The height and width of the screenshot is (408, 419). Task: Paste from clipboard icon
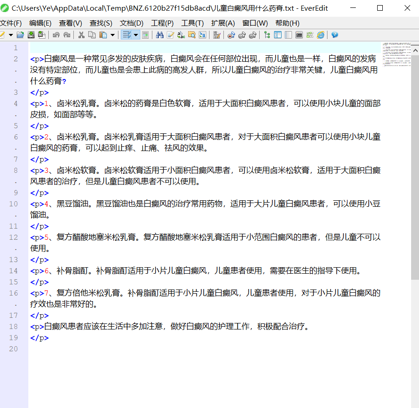103,35
